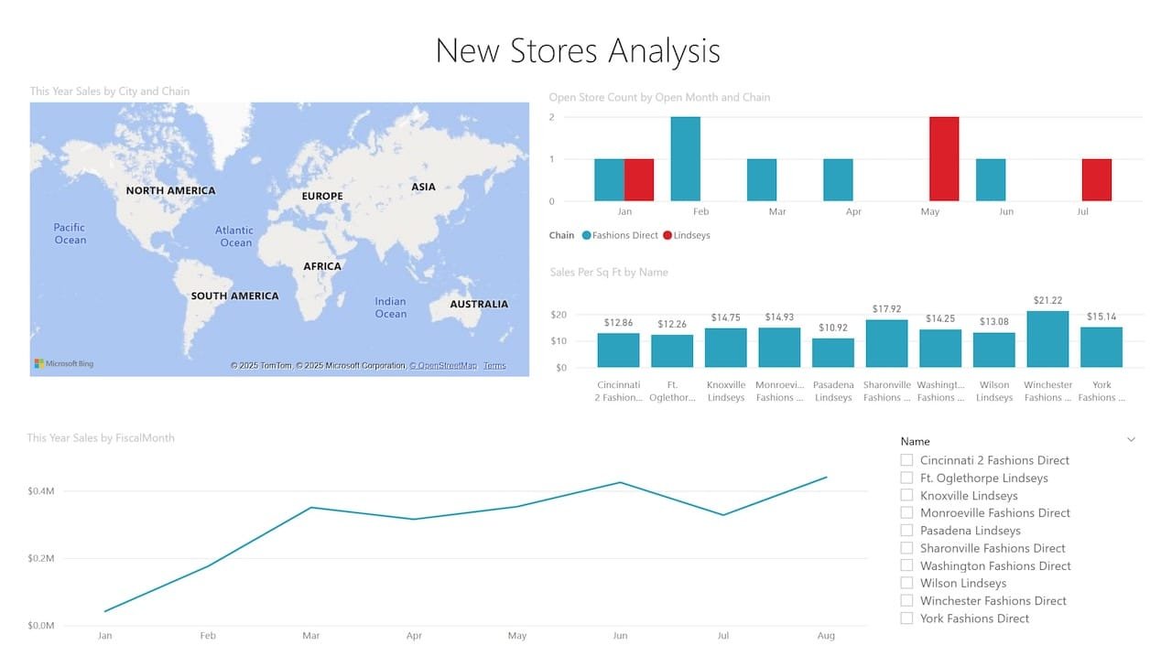Screen dimensions: 1172x656
Task: Select the Winchester bar $21.22
Action: [1047, 339]
